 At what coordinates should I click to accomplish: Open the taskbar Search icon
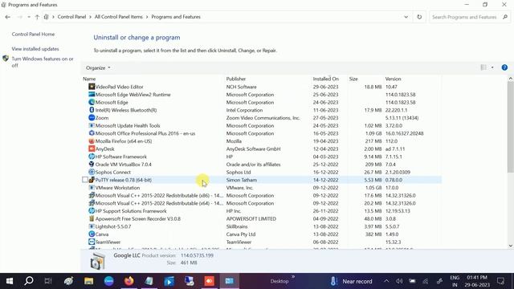29,281
